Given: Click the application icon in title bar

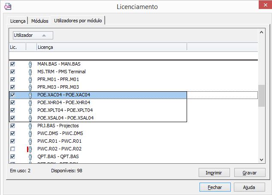Looking at the screenshot, I should (x=7, y=6).
